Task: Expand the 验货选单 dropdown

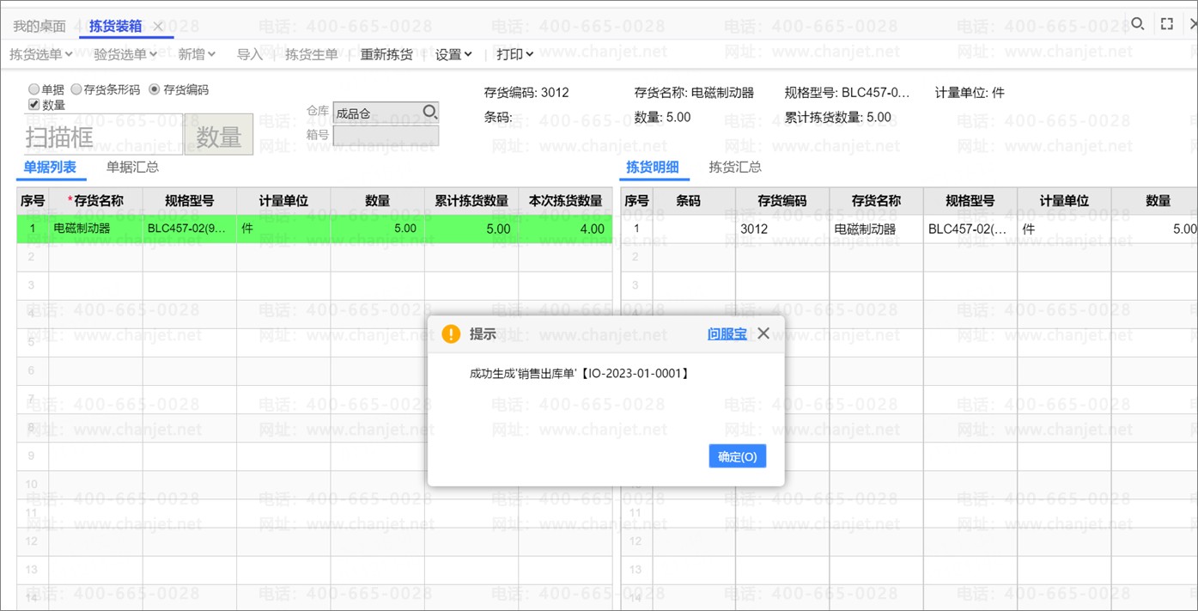Action: 125,54
